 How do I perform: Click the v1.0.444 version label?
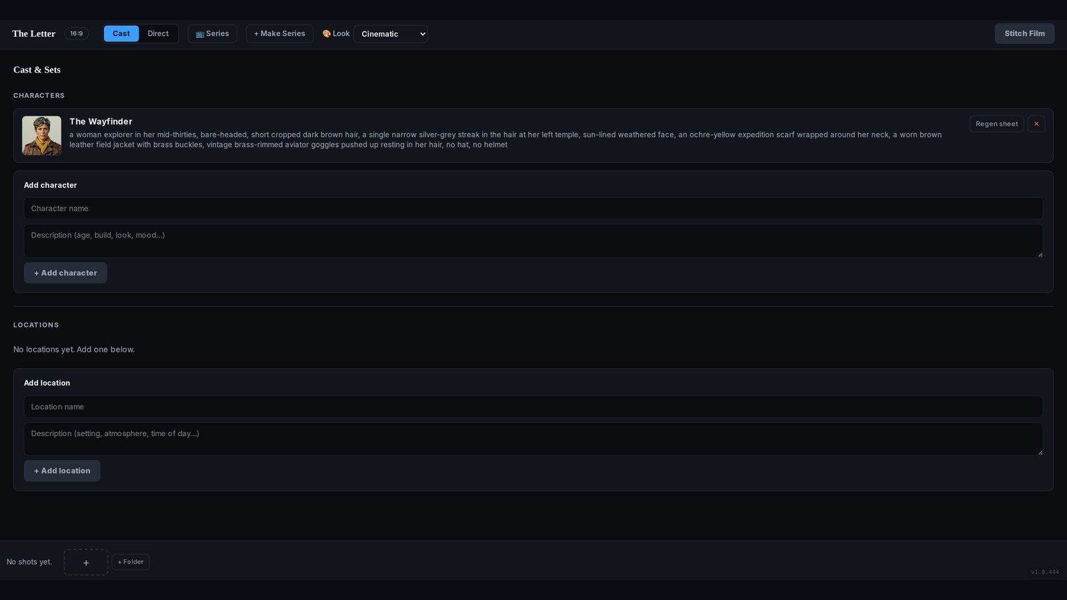(1045, 572)
